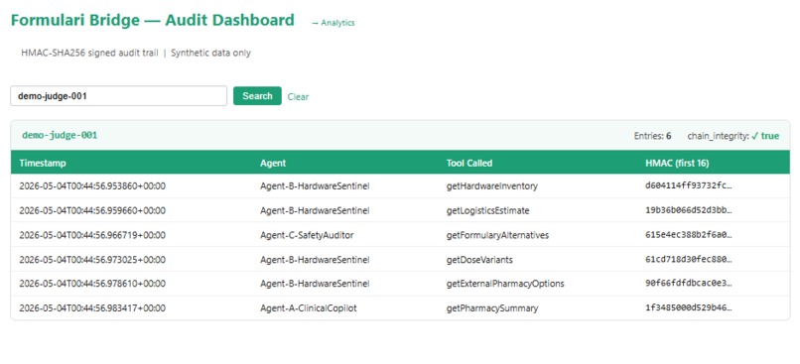Click HMAC value 615e4ec388b2f6a0
This screenshot has width=800, height=364.
coord(689,235)
